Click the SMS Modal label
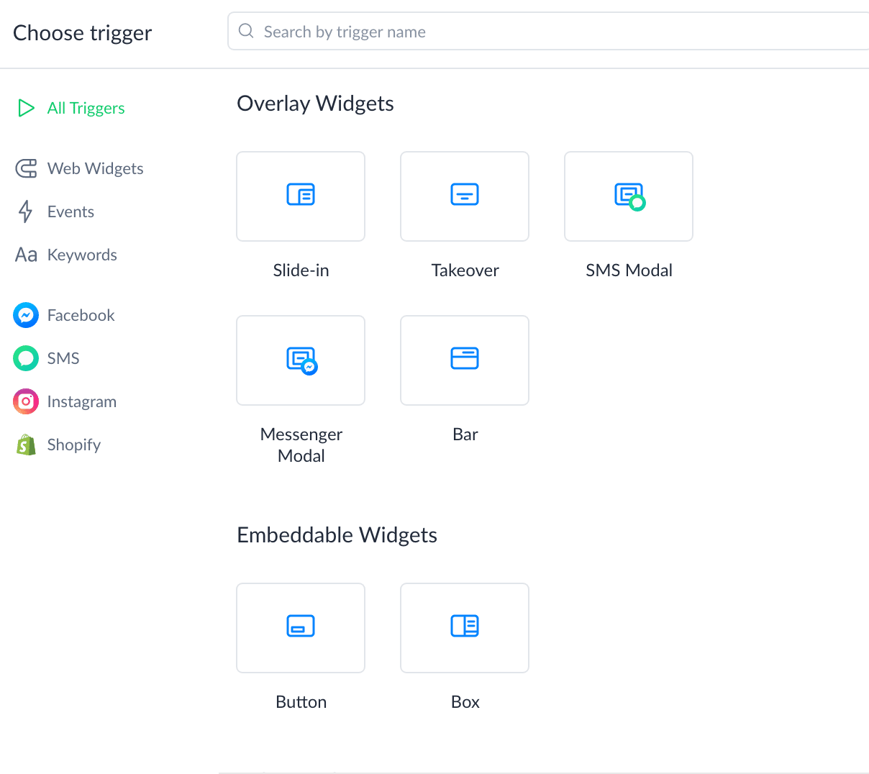Screen dimensions: 869x774 point(629,270)
